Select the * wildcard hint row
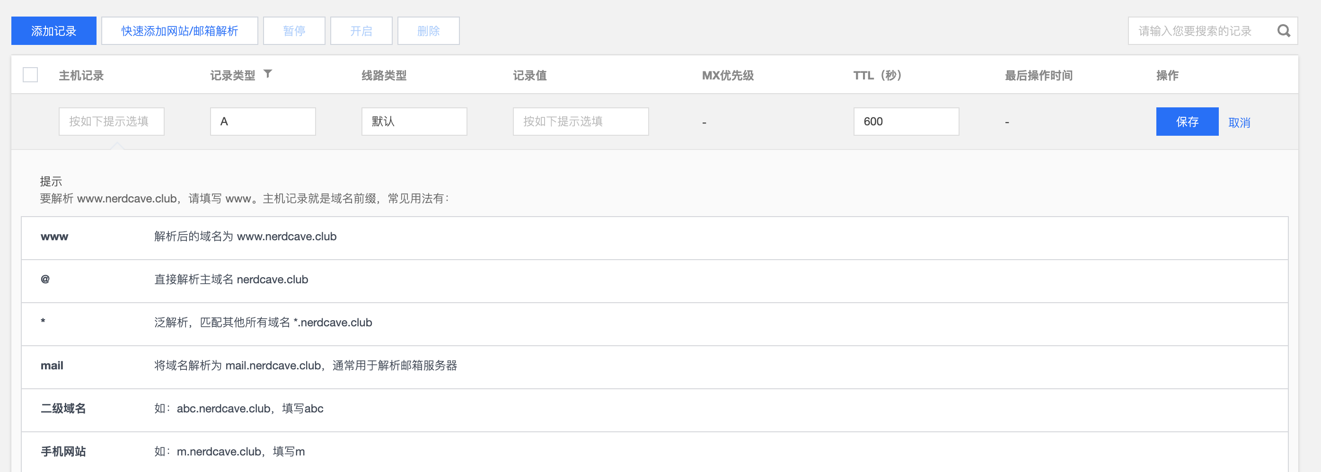Viewport: 1321px width, 472px height. tap(655, 324)
